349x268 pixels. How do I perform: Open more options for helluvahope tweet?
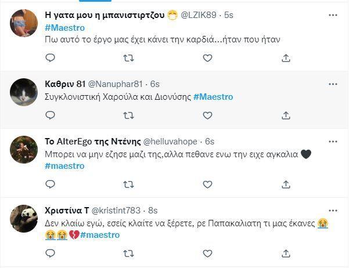(x=333, y=141)
